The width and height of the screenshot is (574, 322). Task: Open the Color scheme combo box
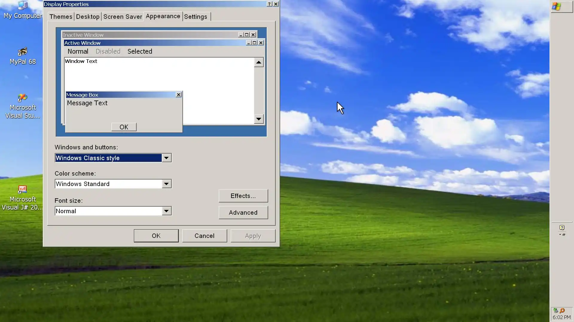point(166,184)
